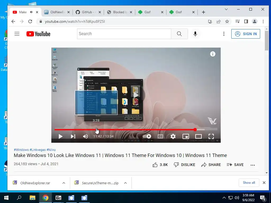The image size is (271, 203).
Task: Open the Chrome profile avatar
Action: pos(255,21)
